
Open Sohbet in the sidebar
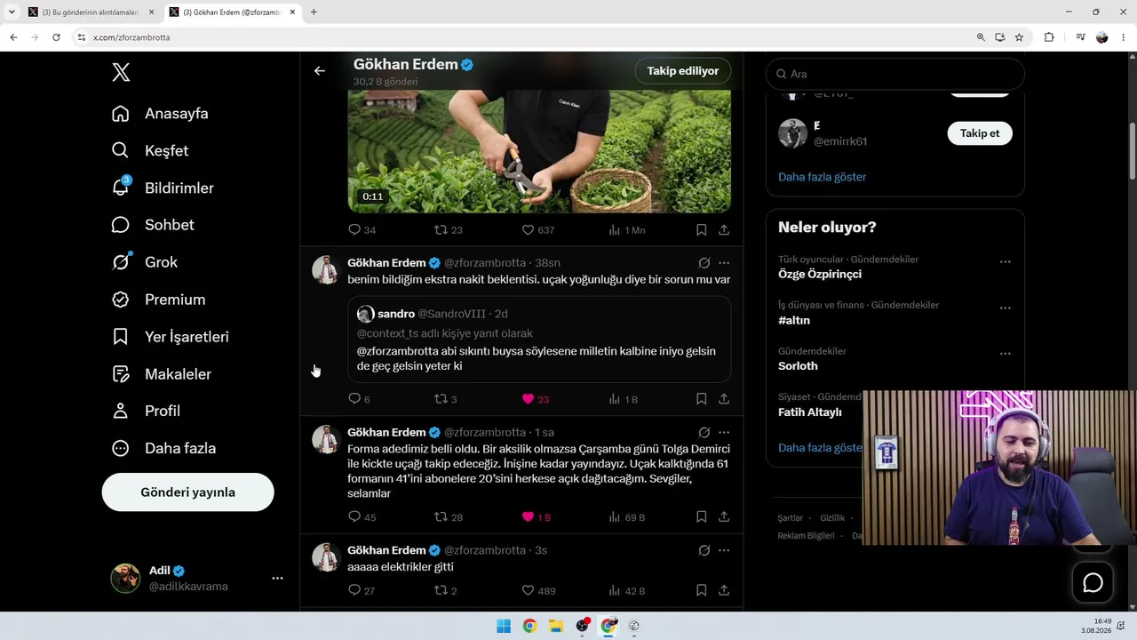tap(153, 225)
